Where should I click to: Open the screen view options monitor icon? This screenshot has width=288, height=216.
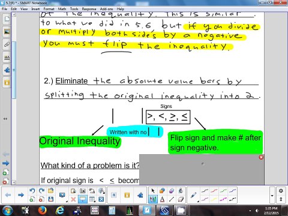[62, 195]
